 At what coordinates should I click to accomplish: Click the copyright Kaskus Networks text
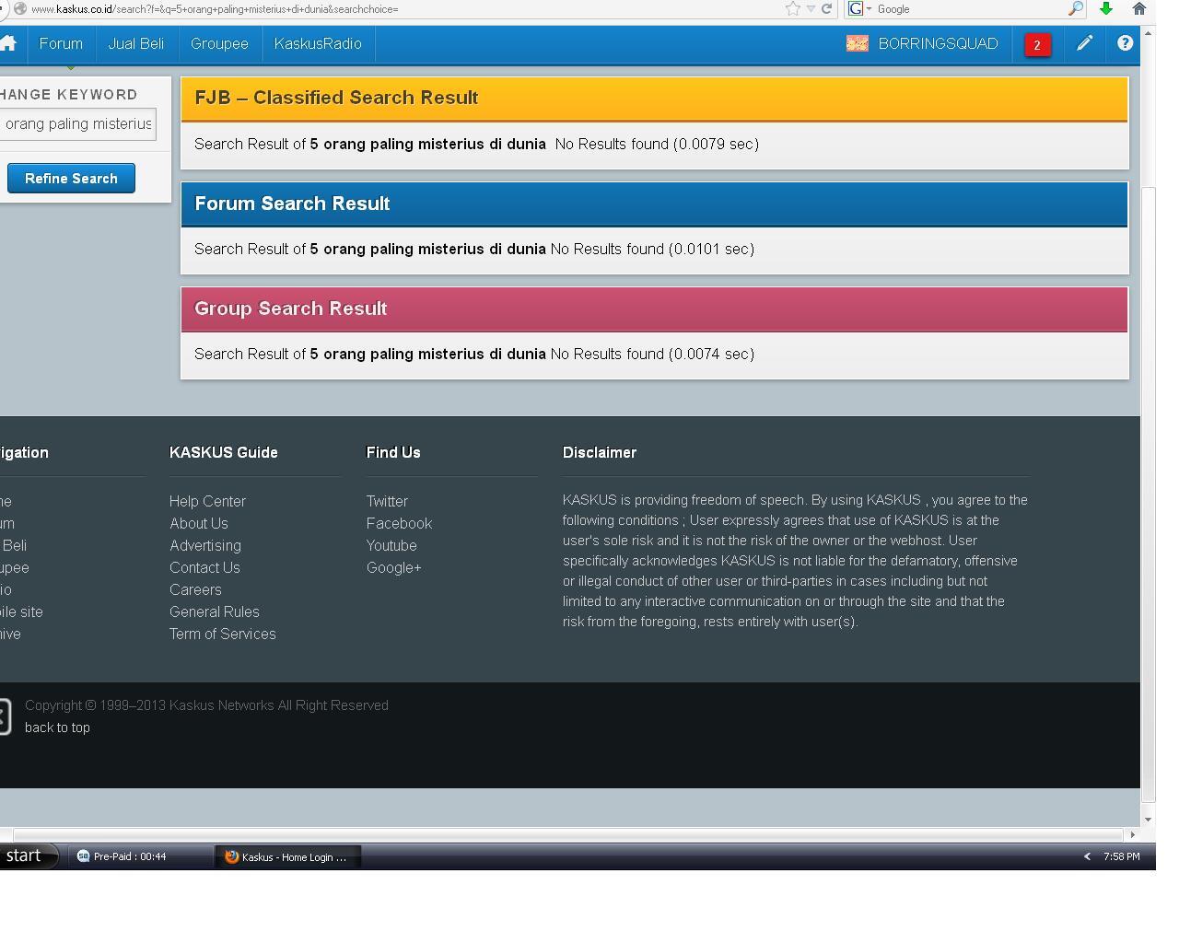206,705
